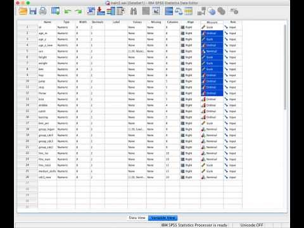Click the gray circles Show all variables icon
Screen dimensions: 304x228
pyautogui.click(x=221, y=11)
